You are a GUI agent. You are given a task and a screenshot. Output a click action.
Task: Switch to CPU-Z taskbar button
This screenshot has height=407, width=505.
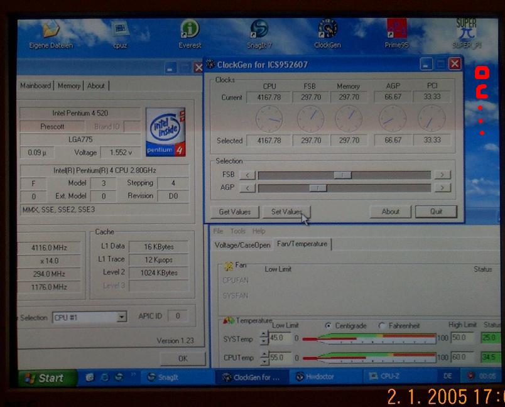pos(399,376)
